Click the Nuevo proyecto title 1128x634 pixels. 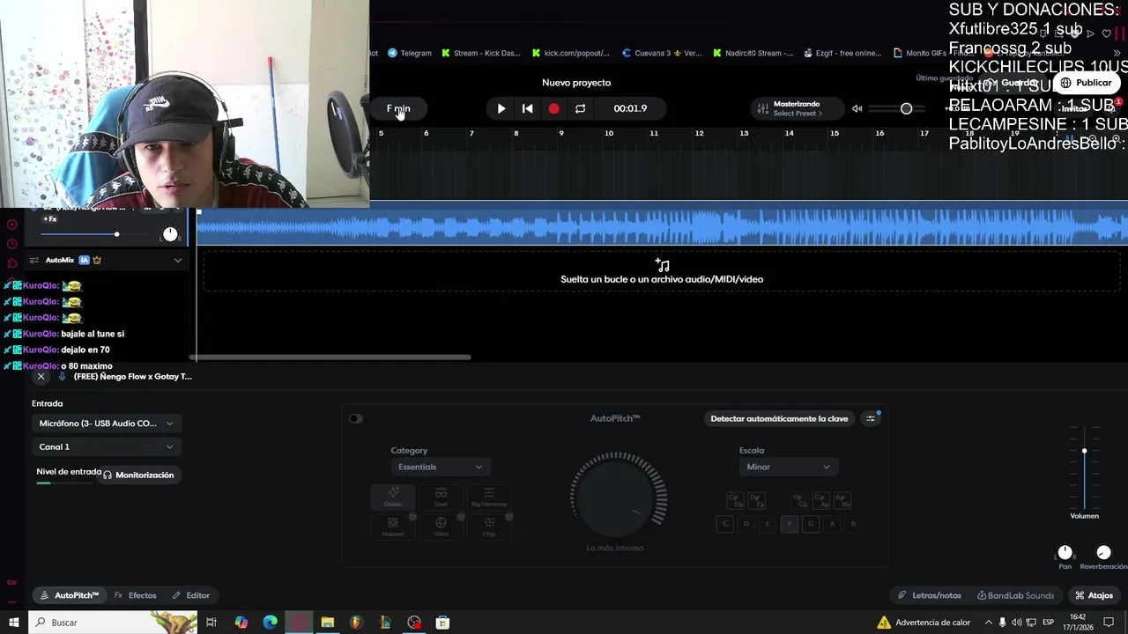pos(576,83)
